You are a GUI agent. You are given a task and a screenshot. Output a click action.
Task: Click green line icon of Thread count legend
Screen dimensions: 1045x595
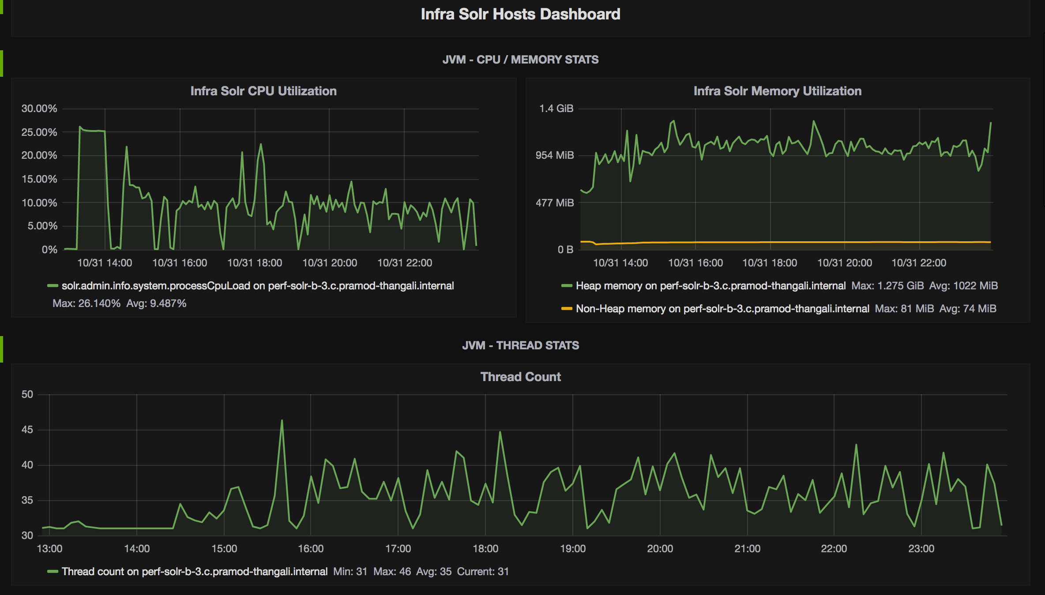(x=53, y=572)
